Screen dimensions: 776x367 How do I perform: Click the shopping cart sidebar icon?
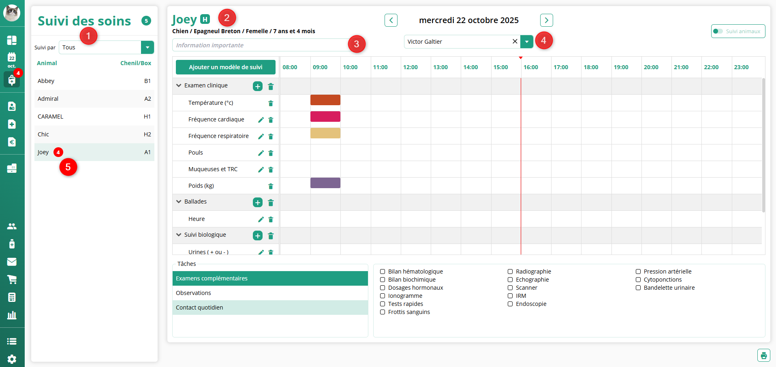(12, 280)
